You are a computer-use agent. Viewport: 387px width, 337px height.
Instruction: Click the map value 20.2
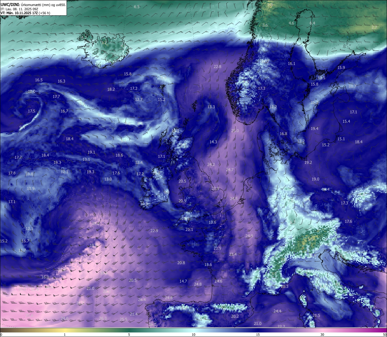click(x=235, y=316)
